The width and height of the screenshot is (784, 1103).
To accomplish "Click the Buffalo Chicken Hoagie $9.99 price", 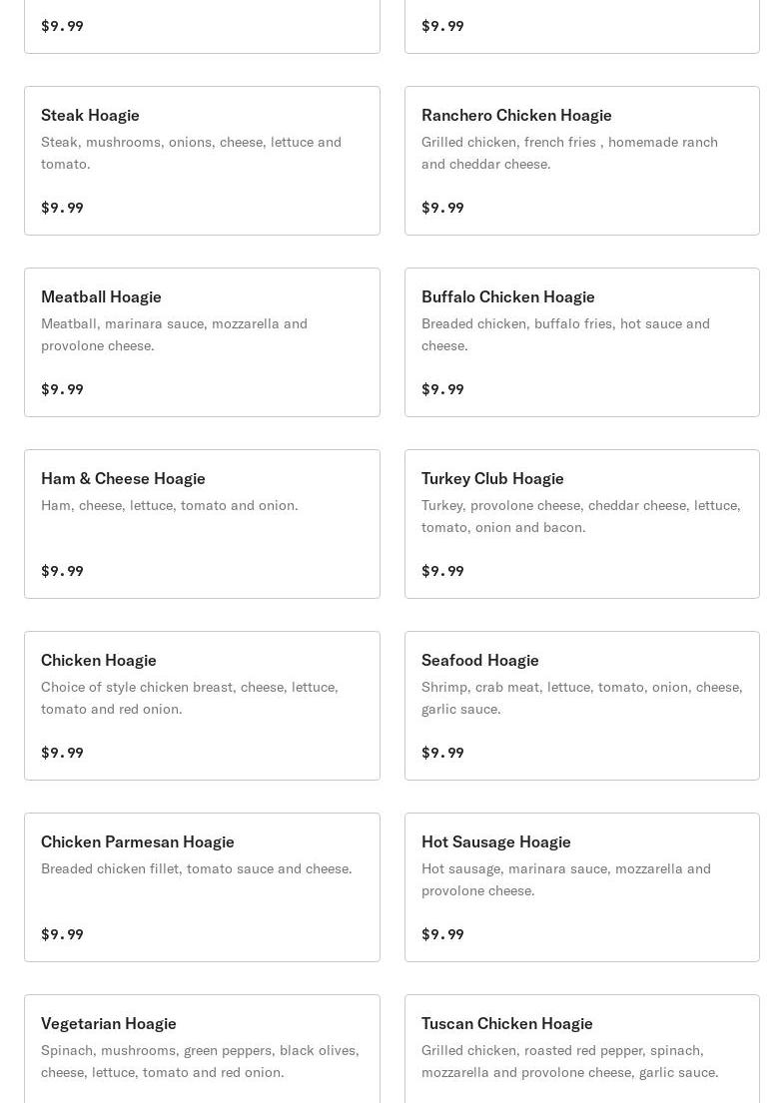I will click(x=442, y=389).
